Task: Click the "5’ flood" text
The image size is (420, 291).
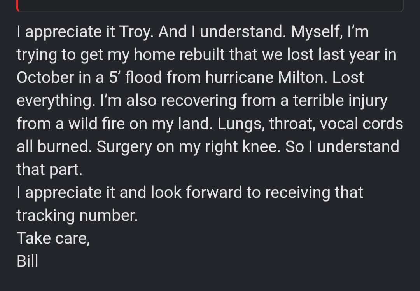Action: point(136,78)
